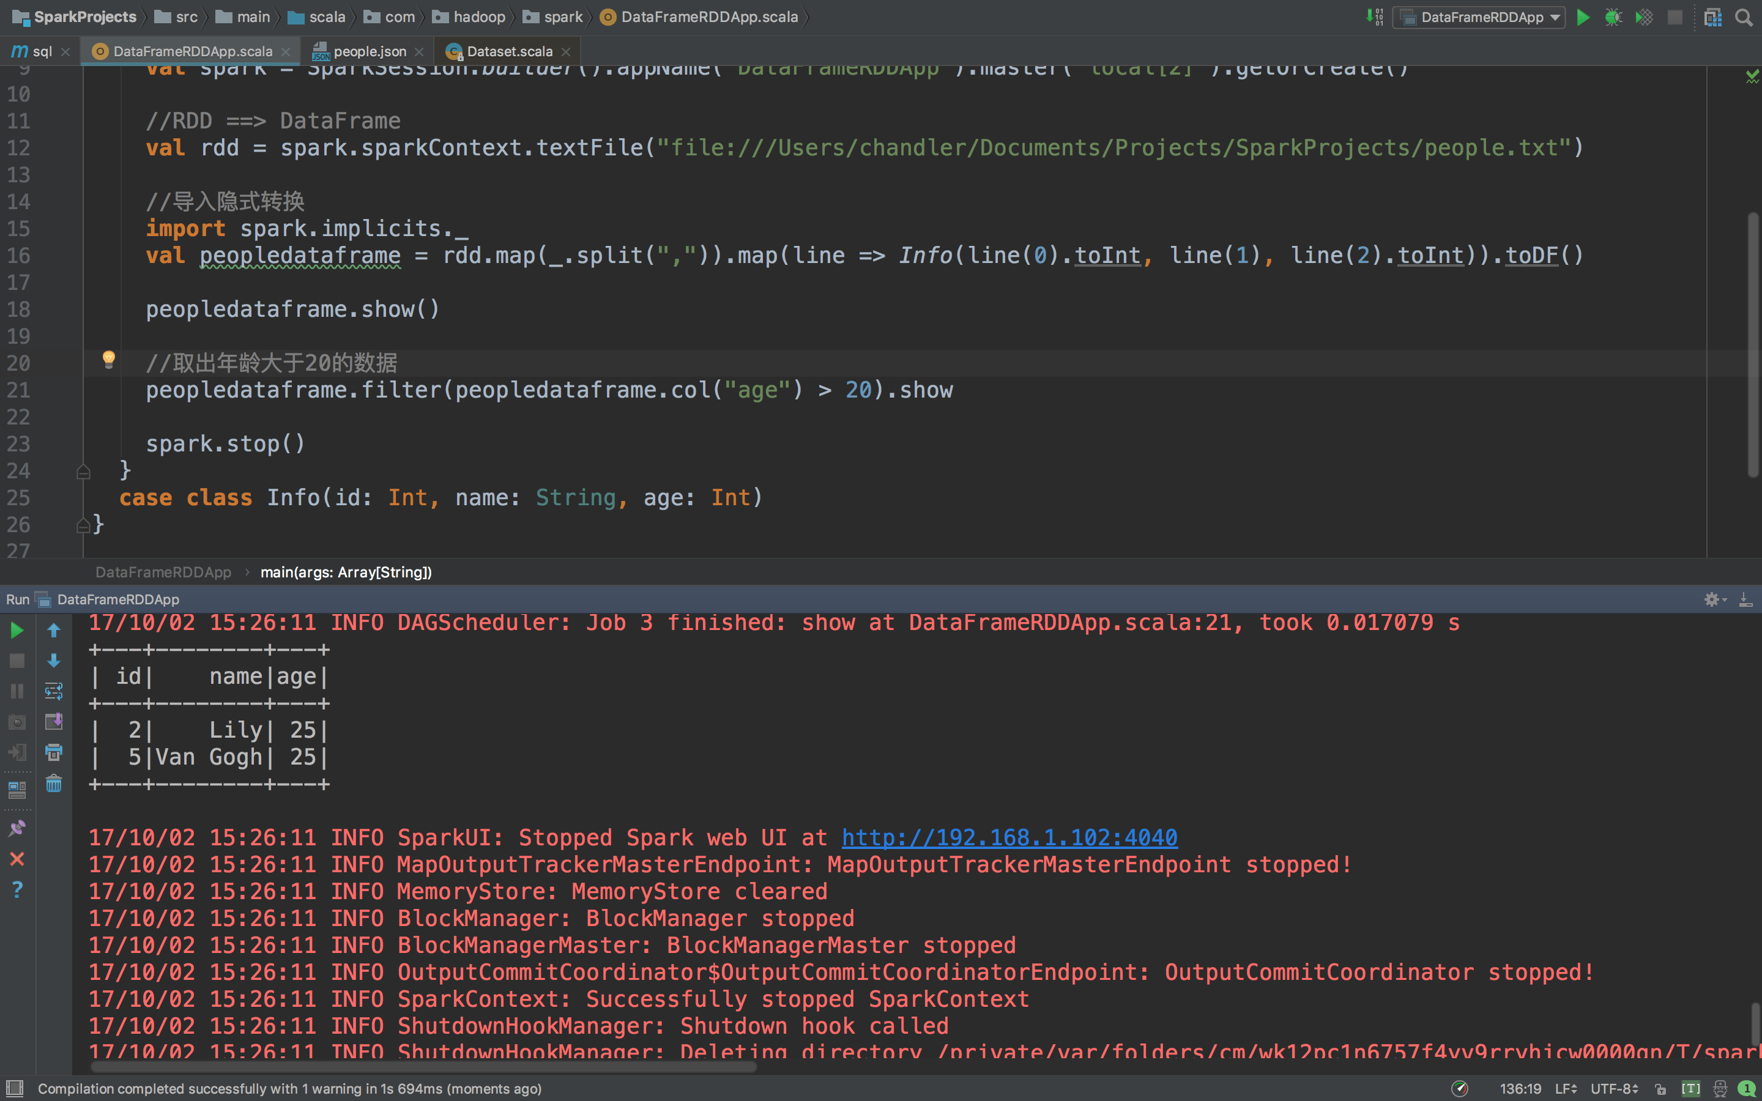The image size is (1762, 1101).
Task: Pin the DataFrameRDDApp run tab
Action: point(17,828)
